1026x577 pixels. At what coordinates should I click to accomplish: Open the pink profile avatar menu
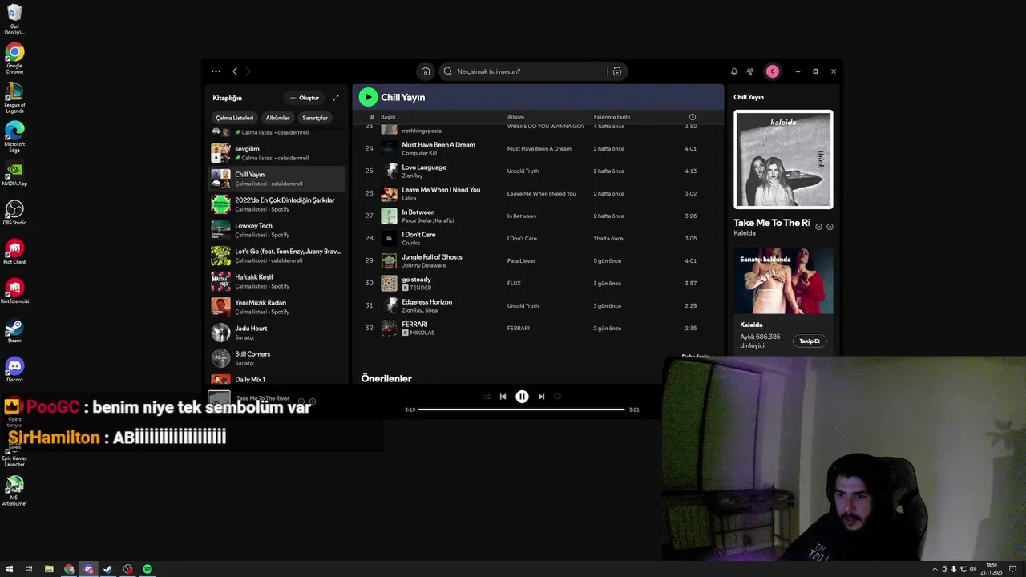click(772, 71)
